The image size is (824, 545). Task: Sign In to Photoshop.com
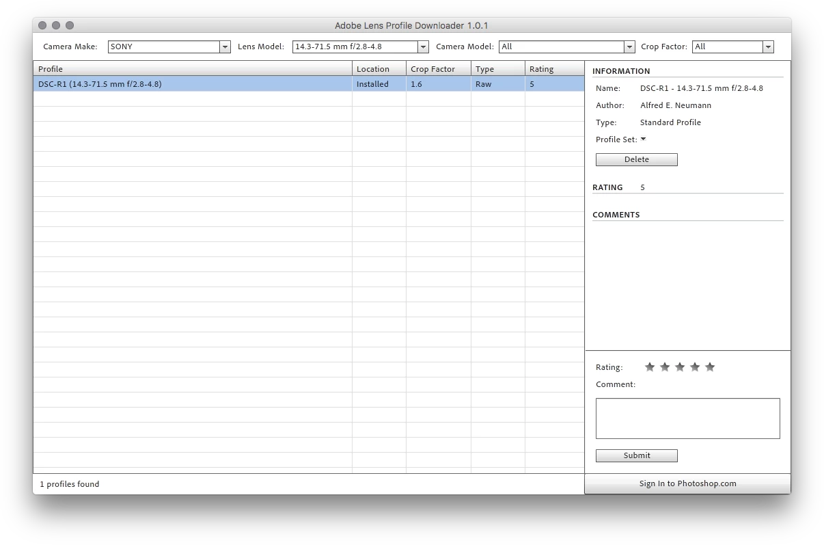pyautogui.click(x=687, y=483)
